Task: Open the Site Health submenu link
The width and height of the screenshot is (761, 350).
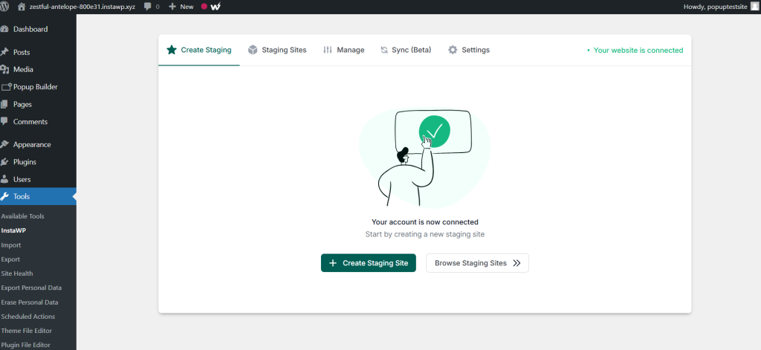Action: click(x=17, y=273)
